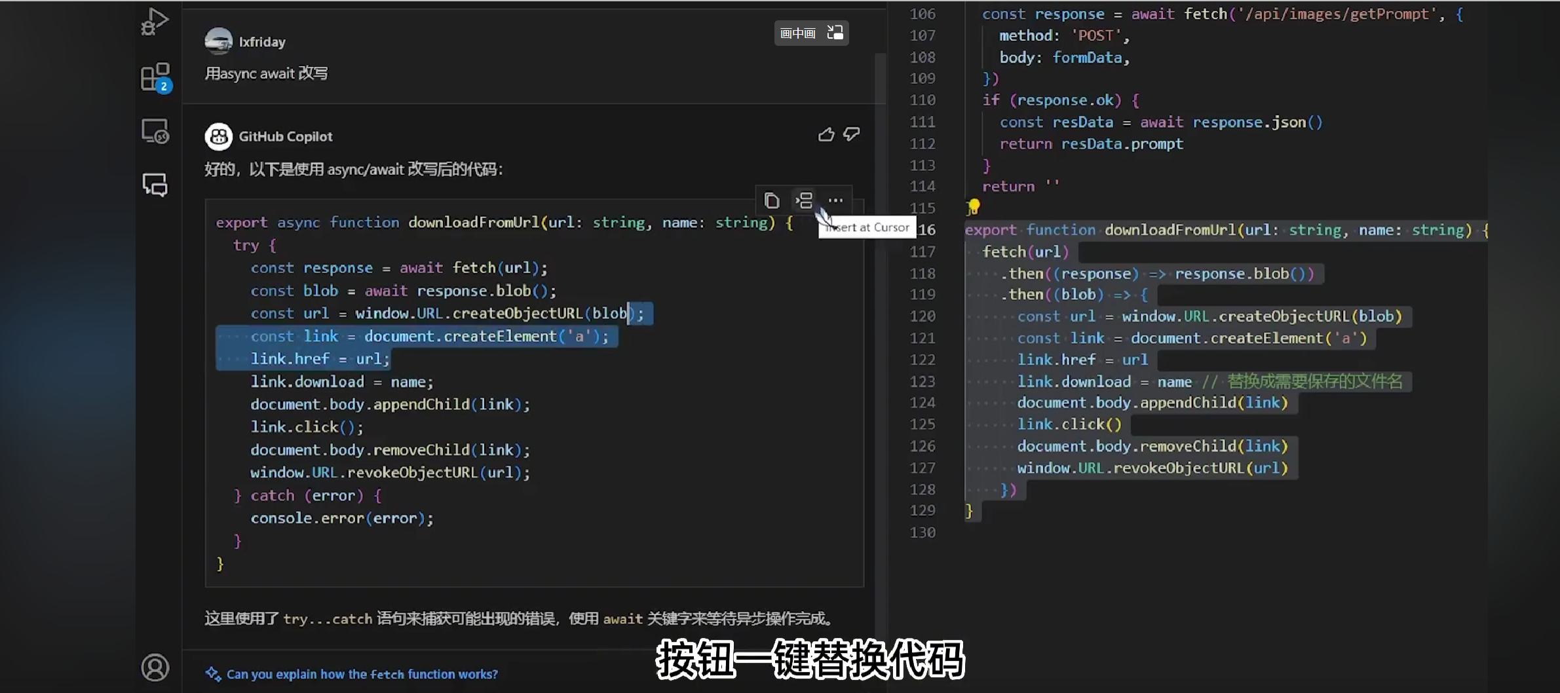The height and width of the screenshot is (693, 1560).
Task: Open the Accounts icon in activity bar
Action: click(x=155, y=667)
